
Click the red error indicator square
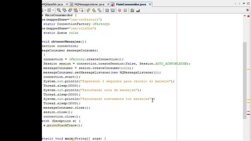(x=248, y=16)
